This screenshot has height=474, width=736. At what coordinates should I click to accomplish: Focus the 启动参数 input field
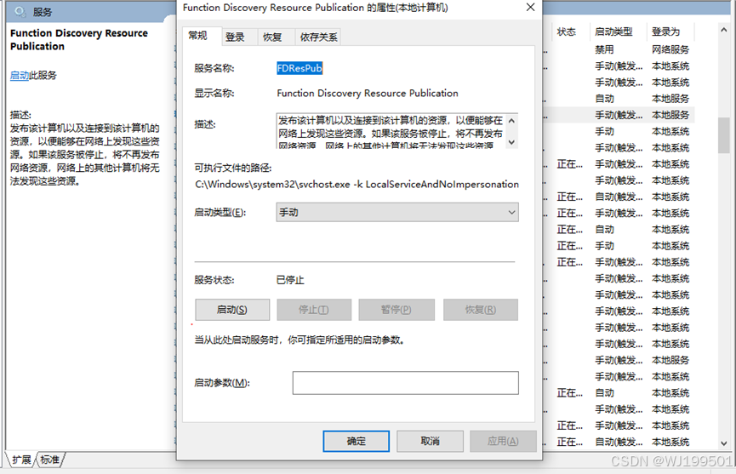coord(406,383)
